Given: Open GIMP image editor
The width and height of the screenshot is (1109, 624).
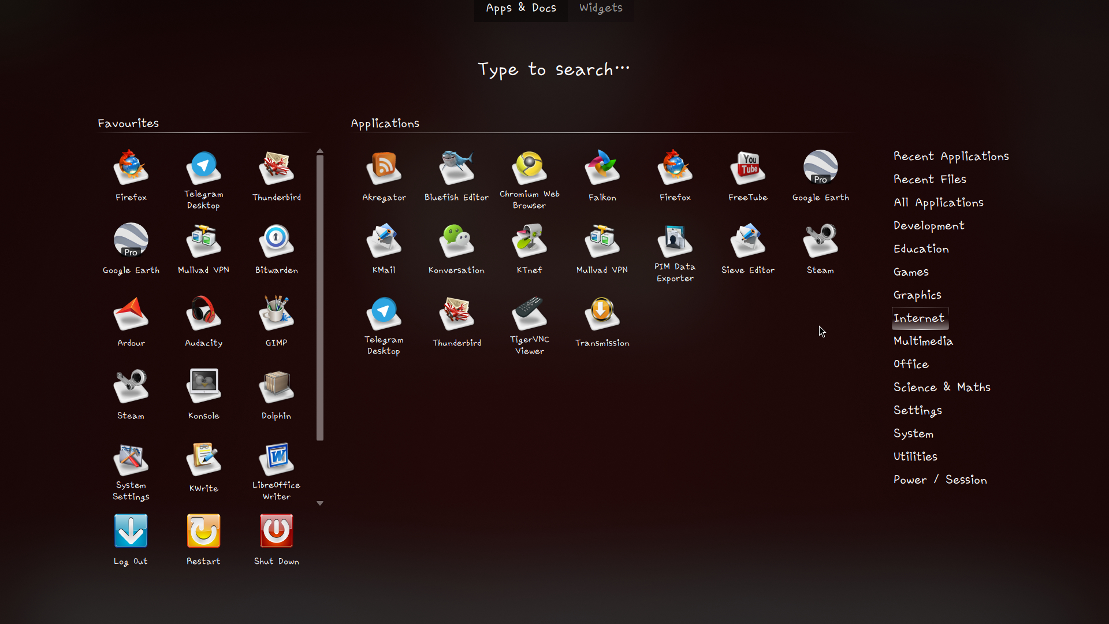Looking at the screenshot, I should click(277, 322).
